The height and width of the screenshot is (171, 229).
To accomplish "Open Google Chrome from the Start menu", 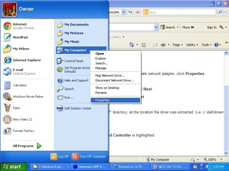I will [x=19, y=26].
